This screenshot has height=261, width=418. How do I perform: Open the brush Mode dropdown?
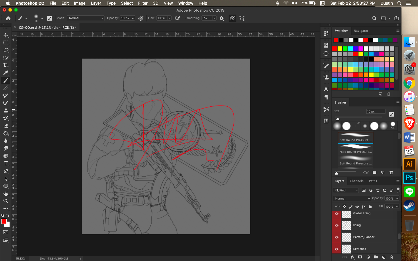pos(86,18)
